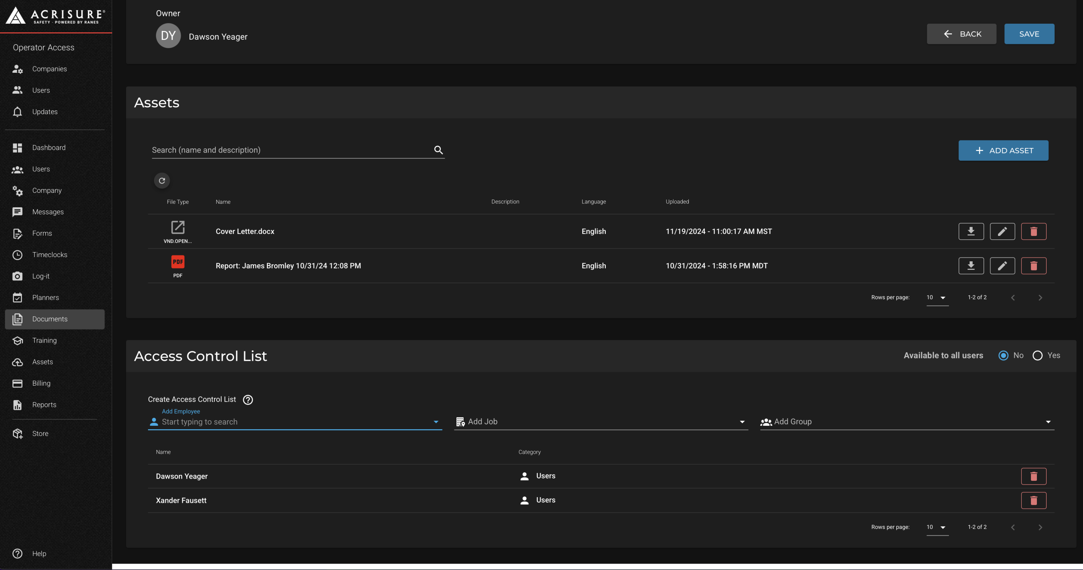This screenshot has height=570, width=1083.
Task: Click the Description column header
Action: tap(505, 202)
